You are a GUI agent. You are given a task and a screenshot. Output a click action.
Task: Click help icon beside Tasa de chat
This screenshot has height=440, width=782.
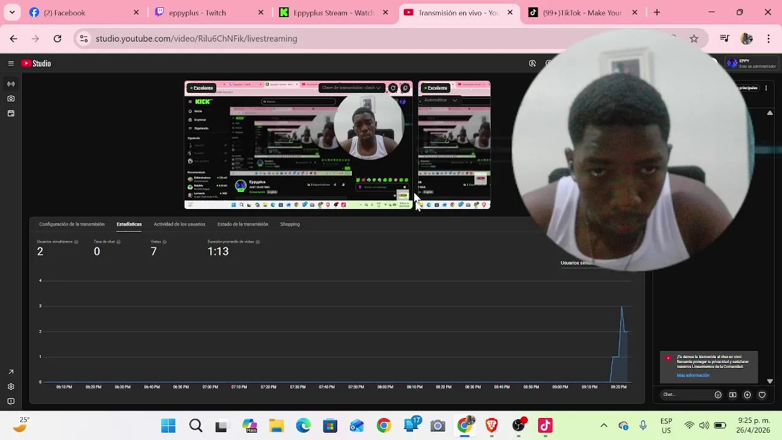tap(119, 242)
